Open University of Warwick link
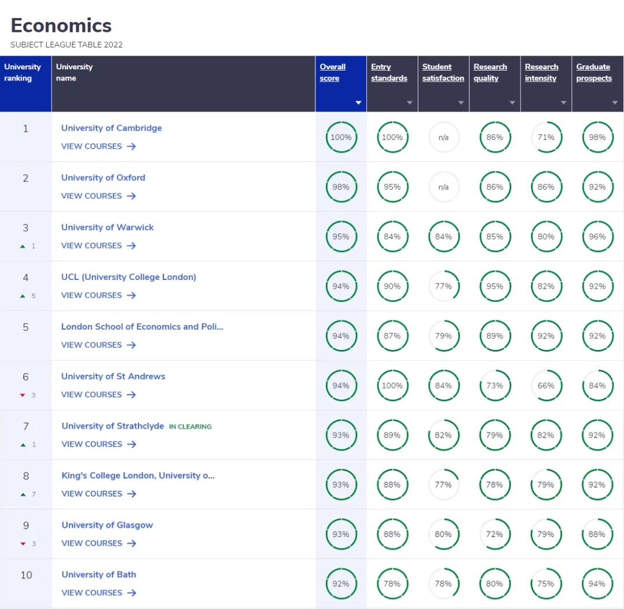 point(107,227)
